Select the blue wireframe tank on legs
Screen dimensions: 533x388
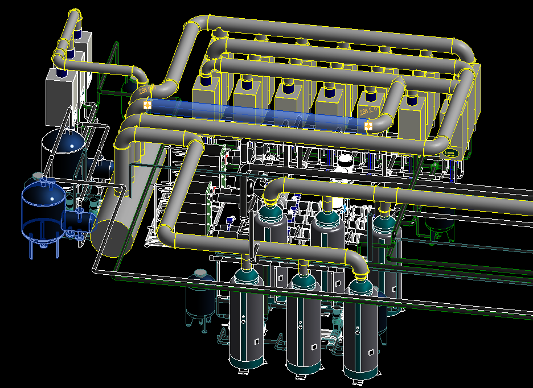pos(43,217)
